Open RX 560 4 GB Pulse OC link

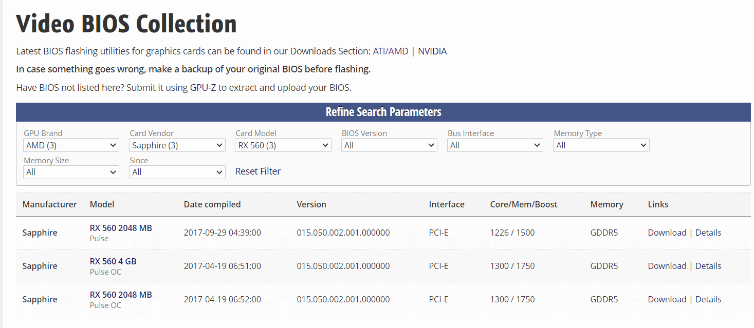click(113, 261)
